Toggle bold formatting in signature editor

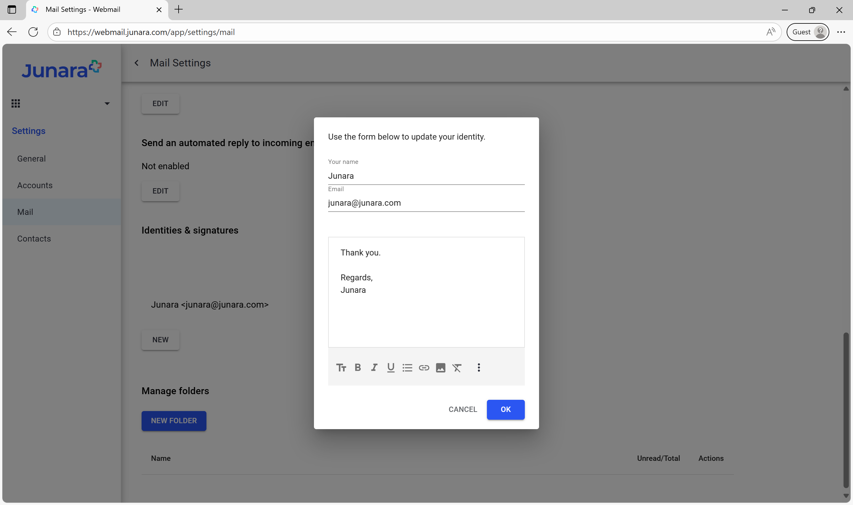[x=358, y=367]
